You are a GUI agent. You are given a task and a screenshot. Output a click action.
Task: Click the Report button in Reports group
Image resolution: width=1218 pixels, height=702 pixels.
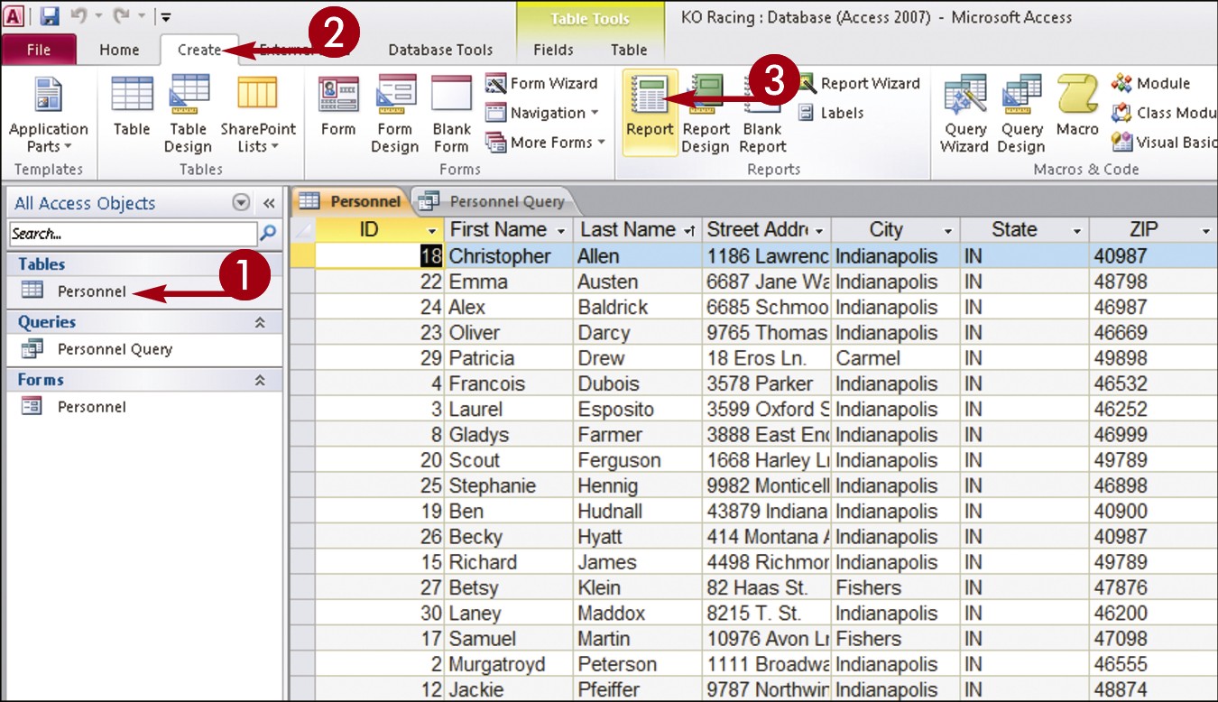[x=650, y=112]
